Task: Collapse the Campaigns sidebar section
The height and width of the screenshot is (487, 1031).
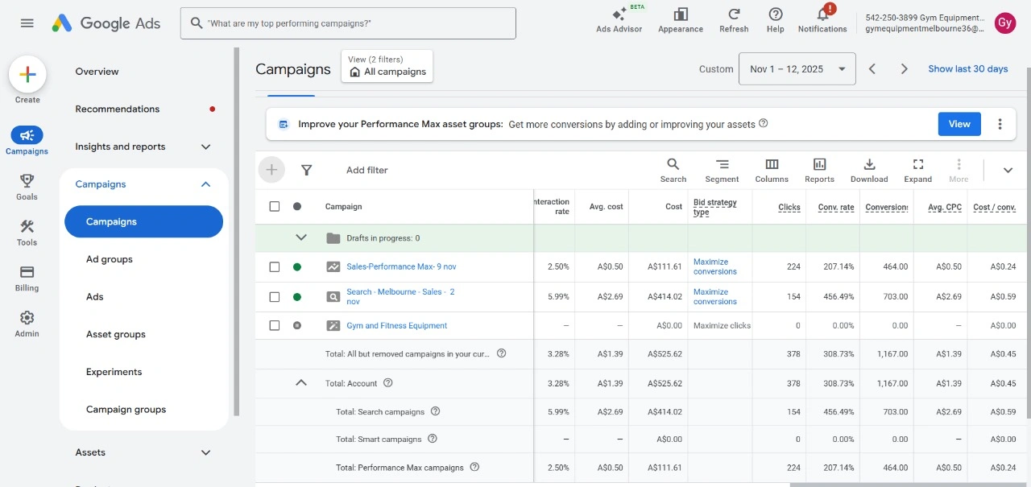Action: 205,184
